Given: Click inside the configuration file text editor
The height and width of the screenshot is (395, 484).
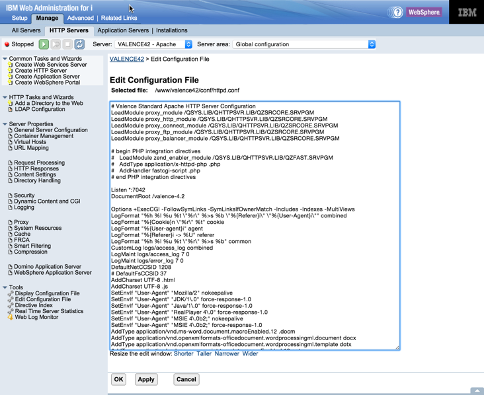Looking at the screenshot, I should [255, 225].
